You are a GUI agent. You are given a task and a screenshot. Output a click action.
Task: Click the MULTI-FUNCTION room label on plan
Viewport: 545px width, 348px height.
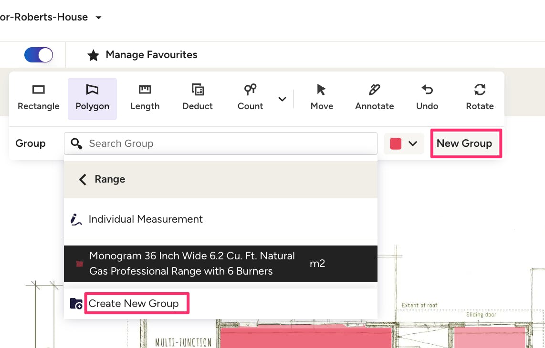tap(183, 342)
